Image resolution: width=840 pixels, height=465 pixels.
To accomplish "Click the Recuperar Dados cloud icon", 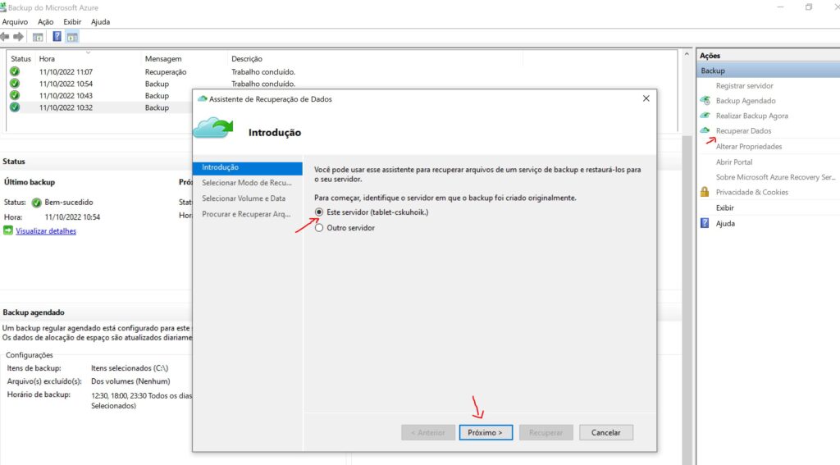I will [705, 130].
